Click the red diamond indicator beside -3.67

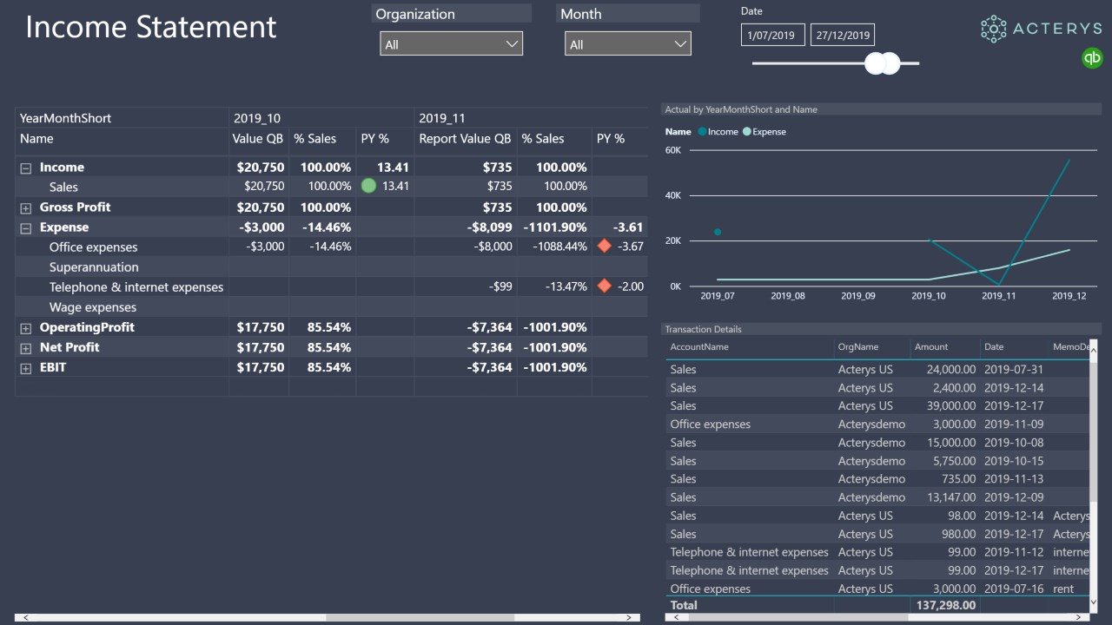[605, 247]
